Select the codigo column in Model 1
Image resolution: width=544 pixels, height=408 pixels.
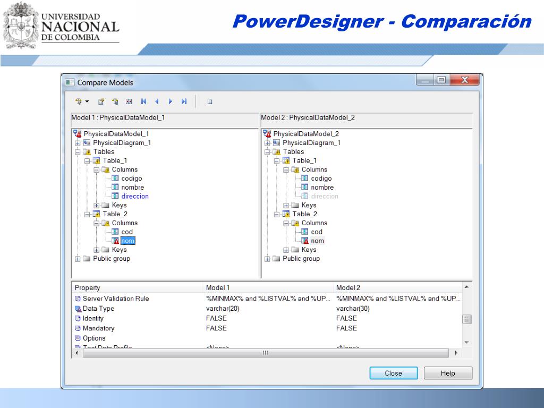click(x=132, y=178)
